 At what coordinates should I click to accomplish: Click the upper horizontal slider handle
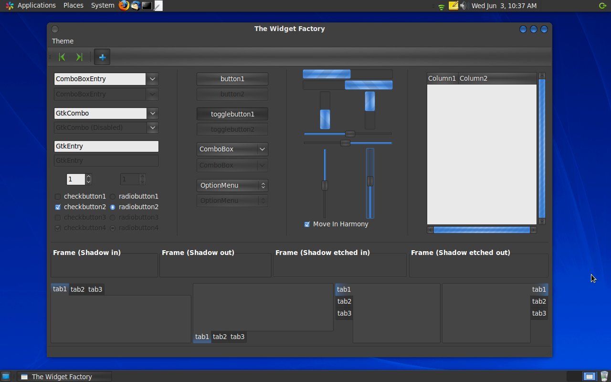point(350,134)
